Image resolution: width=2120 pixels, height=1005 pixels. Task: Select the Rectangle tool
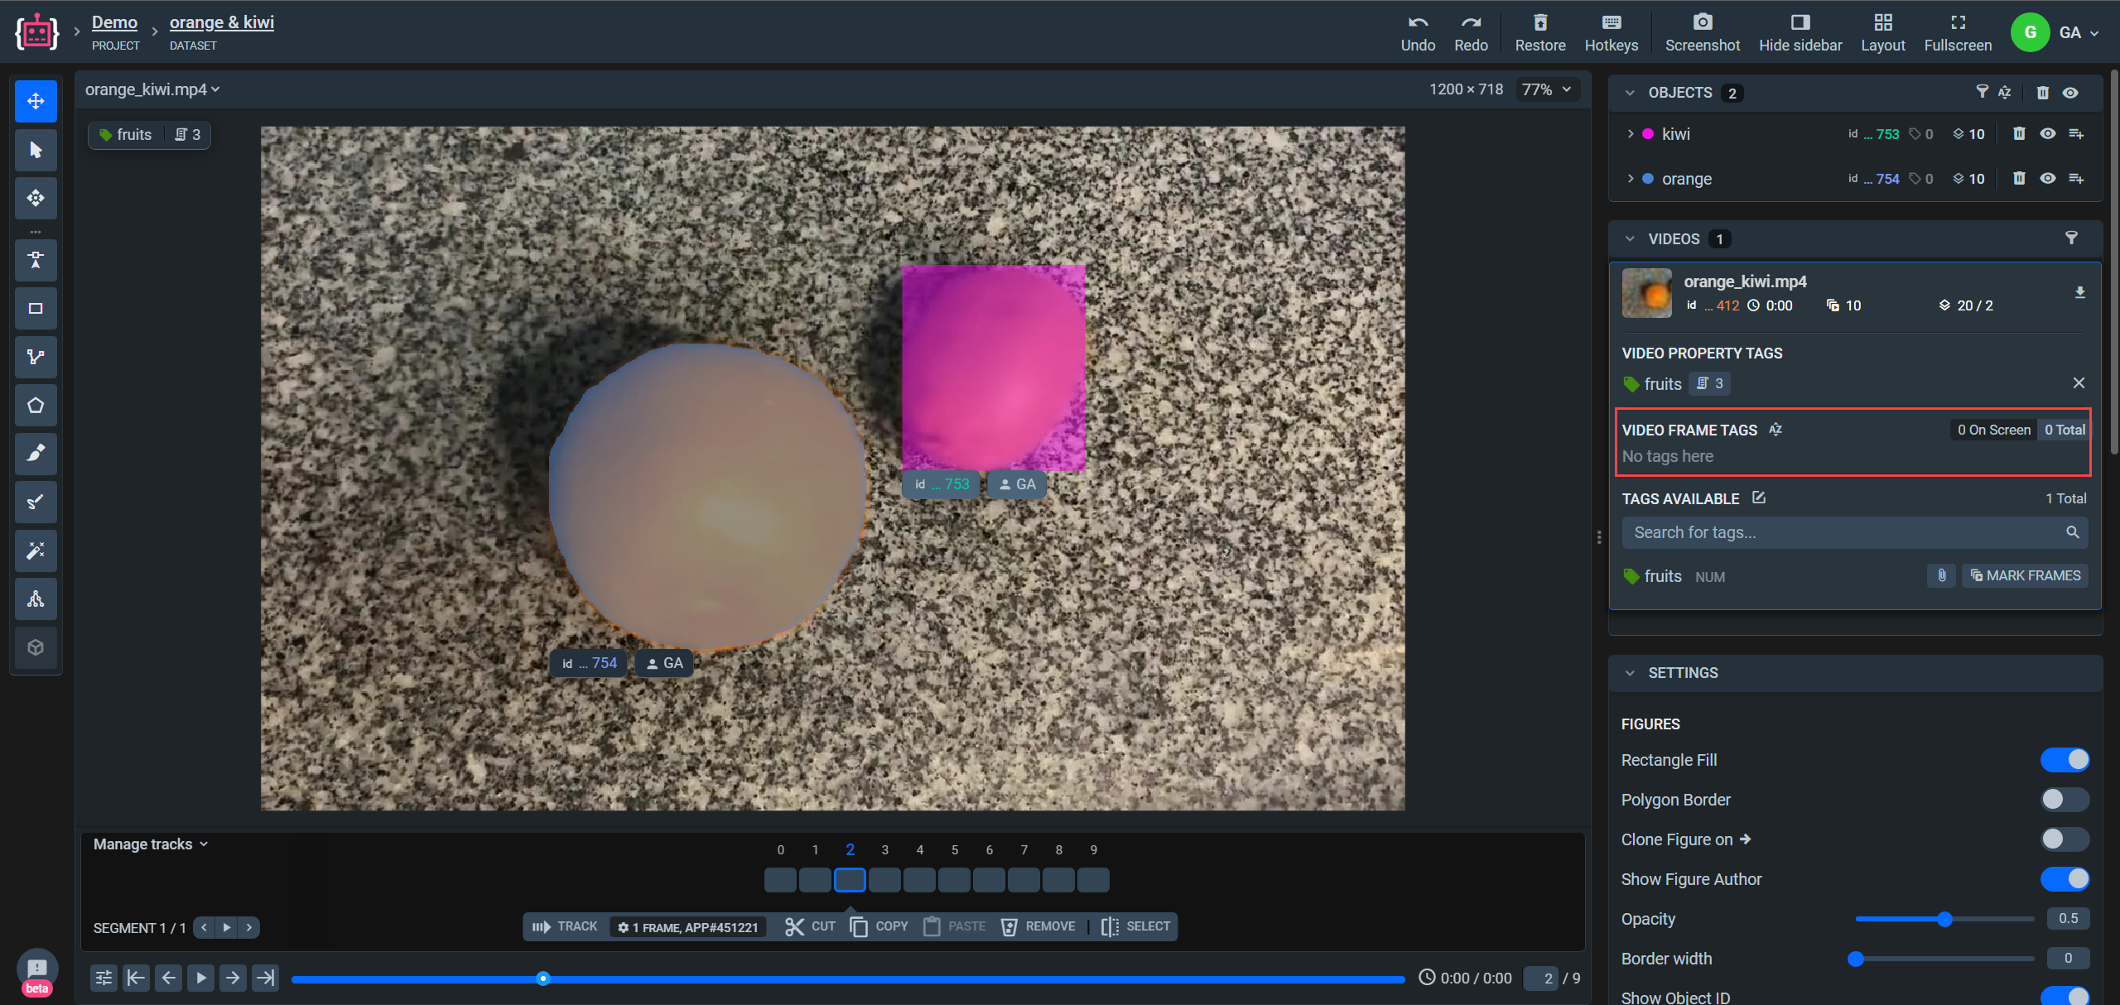(36, 308)
